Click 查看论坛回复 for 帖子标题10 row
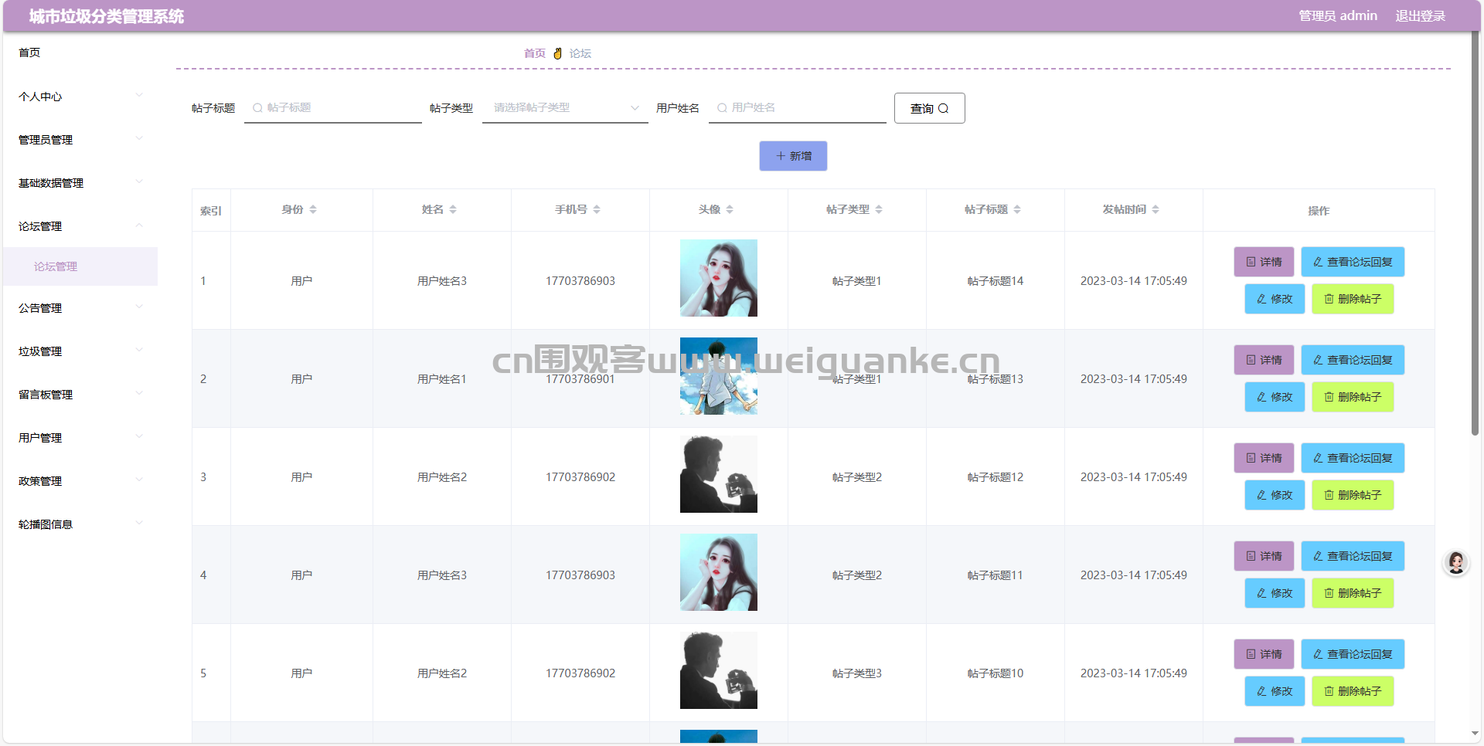The width and height of the screenshot is (1484, 746). coord(1353,654)
